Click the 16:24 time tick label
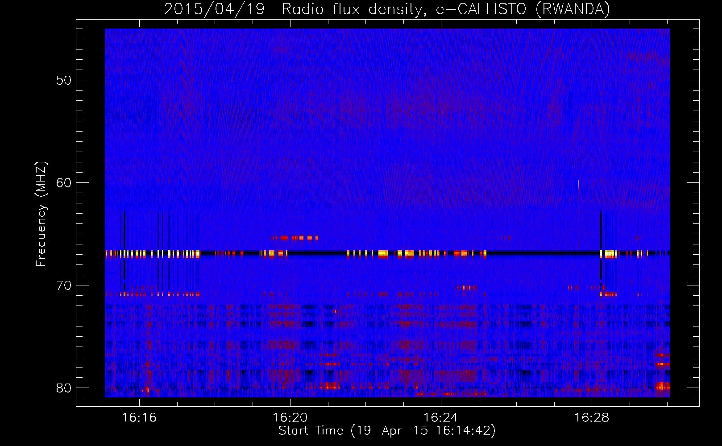Viewport: 722px width, 446px height. [x=441, y=418]
